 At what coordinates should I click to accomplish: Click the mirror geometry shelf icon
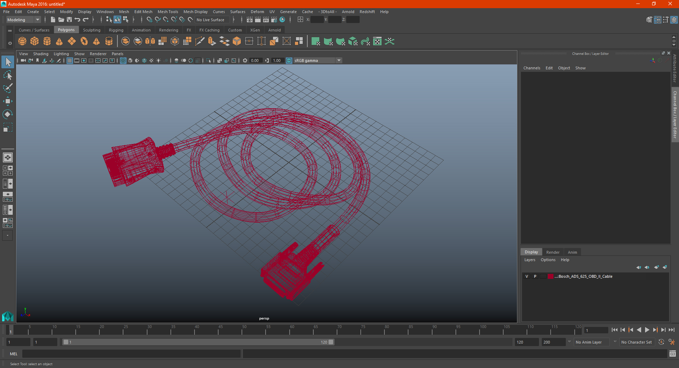point(150,41)
